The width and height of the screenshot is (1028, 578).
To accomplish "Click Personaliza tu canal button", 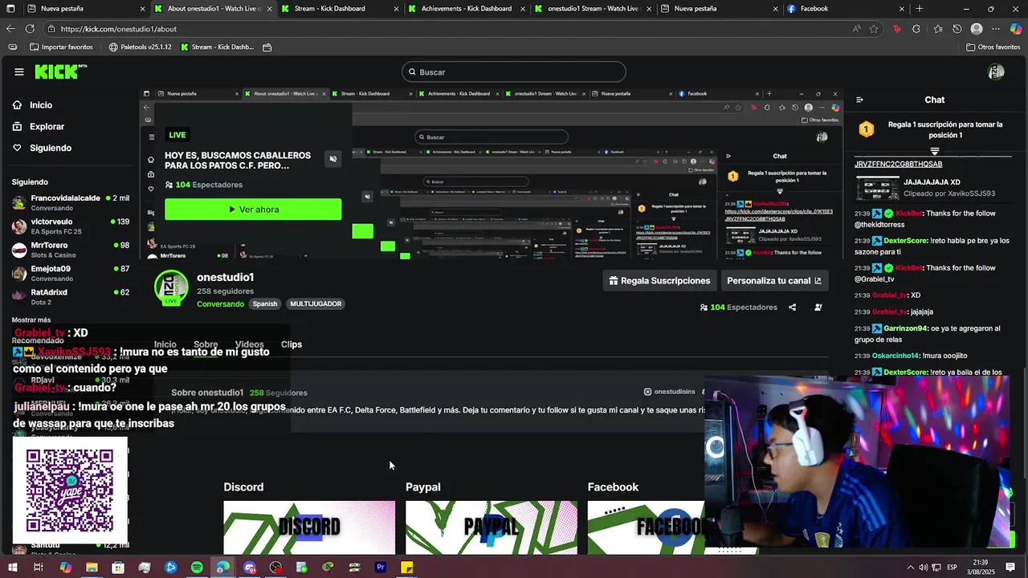I will 774,281.
